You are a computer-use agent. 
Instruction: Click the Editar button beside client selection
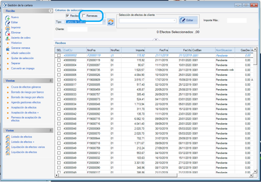[x=188, y=20]
